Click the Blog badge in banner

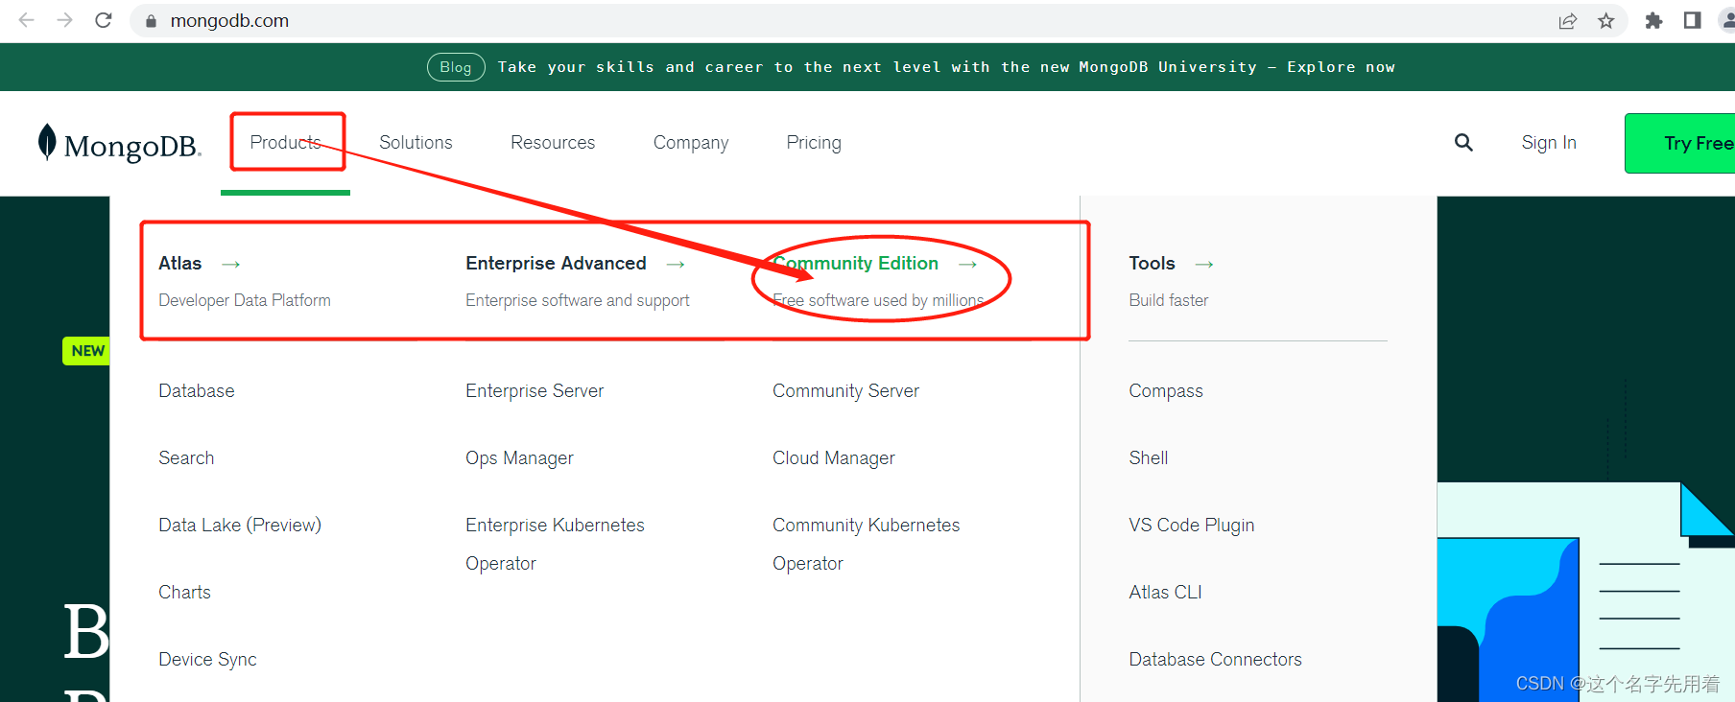pos(456,67)
